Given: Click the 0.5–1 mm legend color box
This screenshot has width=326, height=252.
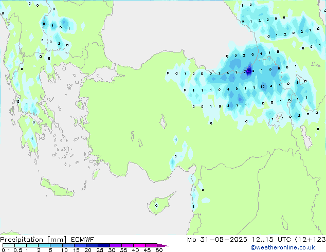Looking at the screenshot, I should 21,245.
